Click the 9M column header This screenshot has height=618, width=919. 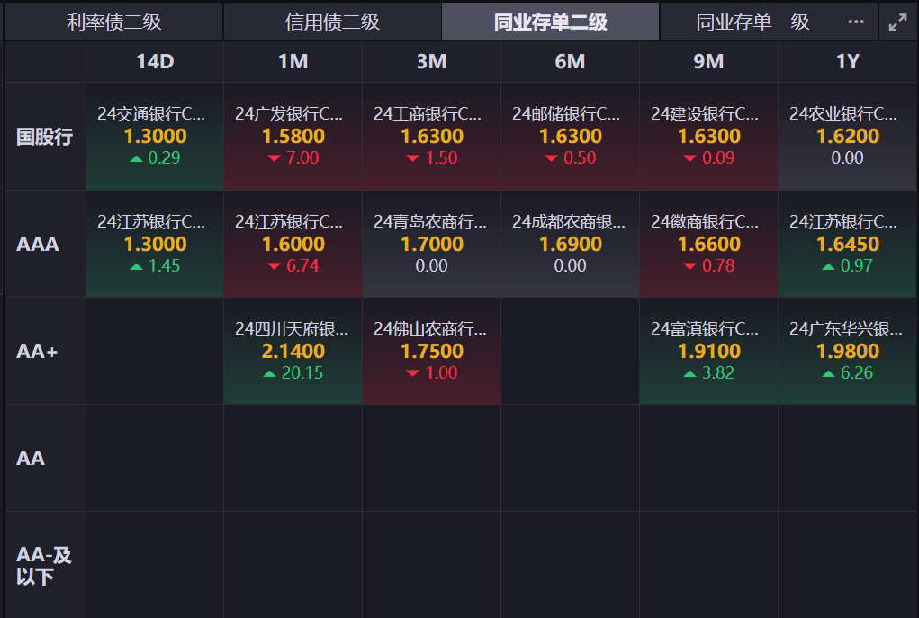pyautogui.click(x=708, y=61)
